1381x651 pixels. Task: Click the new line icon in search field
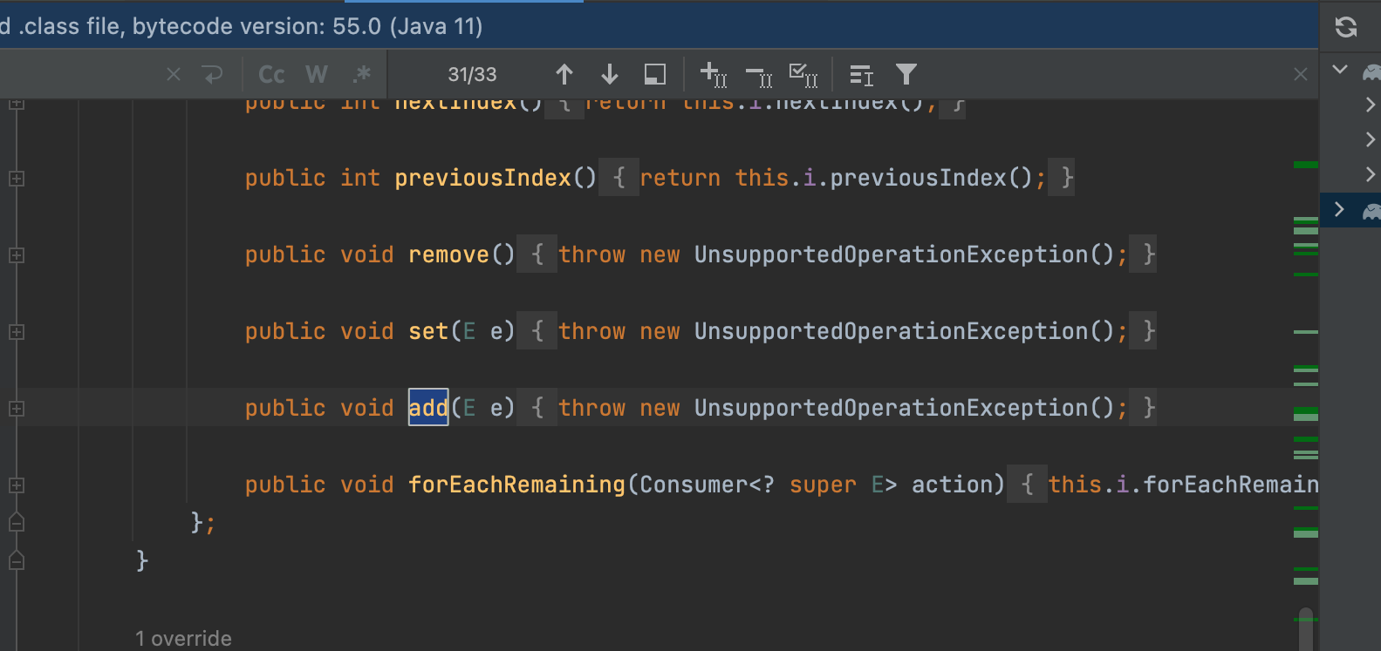(x=213, y=75)
